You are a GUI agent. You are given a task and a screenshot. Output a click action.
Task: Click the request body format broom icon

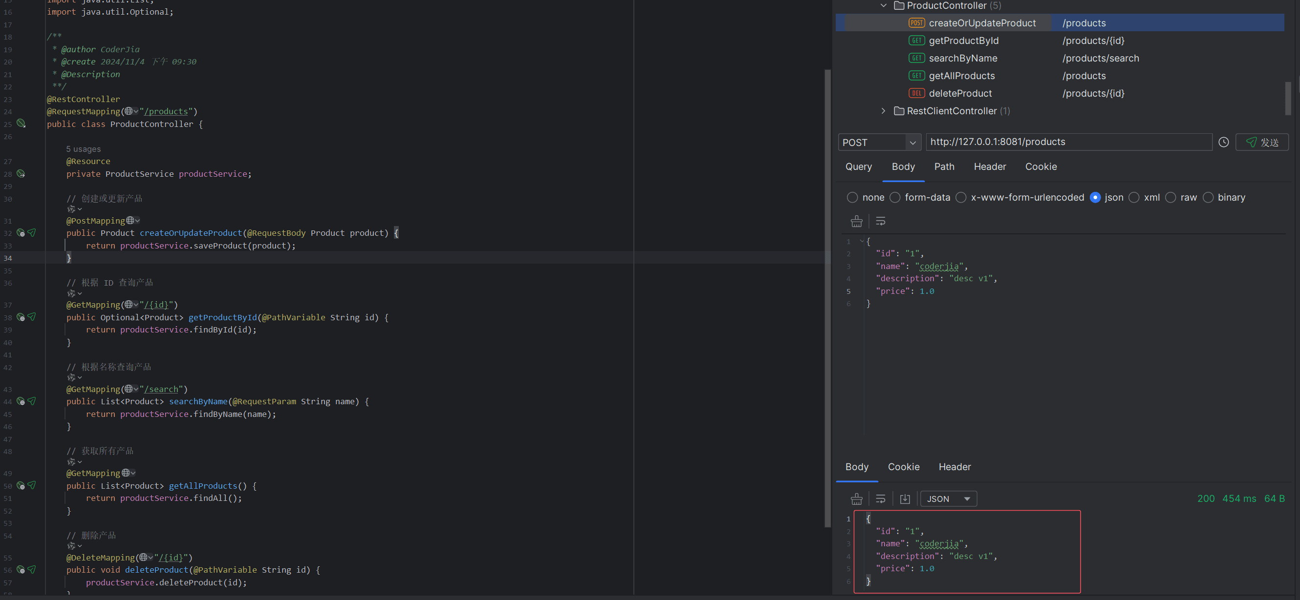pyautogui.click(x=856, y=221)
